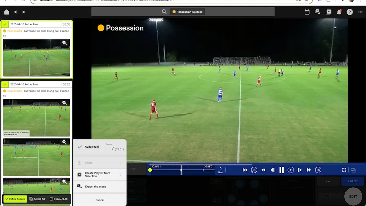The height and width of the screenshot is (206, 366).
Task: Rewind the video
Action: click(263, 170)
